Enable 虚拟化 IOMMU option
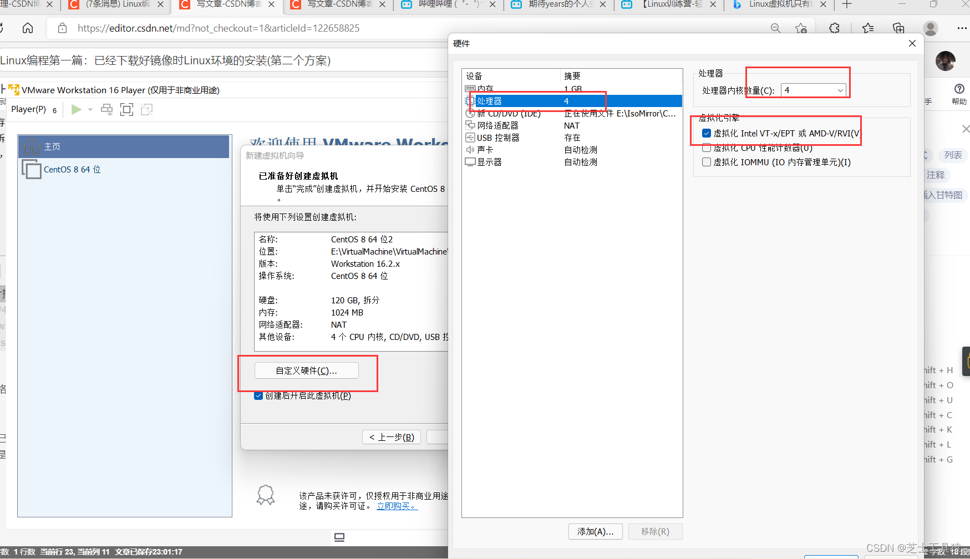Viewport: 970px width, 559px height. pyautogui.click(x=707, y=162)
